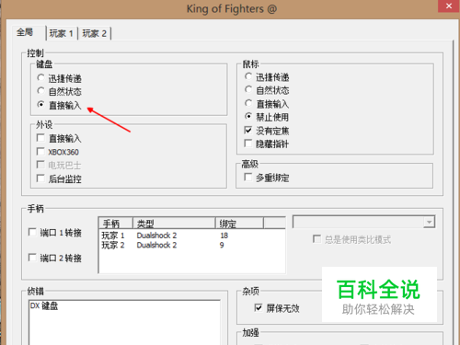Select keyboard 自然状态 radio option
The height and width of the screenshot is (345, 460).
click(x=40, y=91)
